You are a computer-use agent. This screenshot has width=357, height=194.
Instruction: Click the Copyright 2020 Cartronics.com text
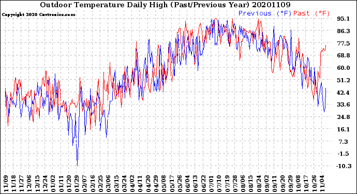pyautogui.click(x=38, y=14)
